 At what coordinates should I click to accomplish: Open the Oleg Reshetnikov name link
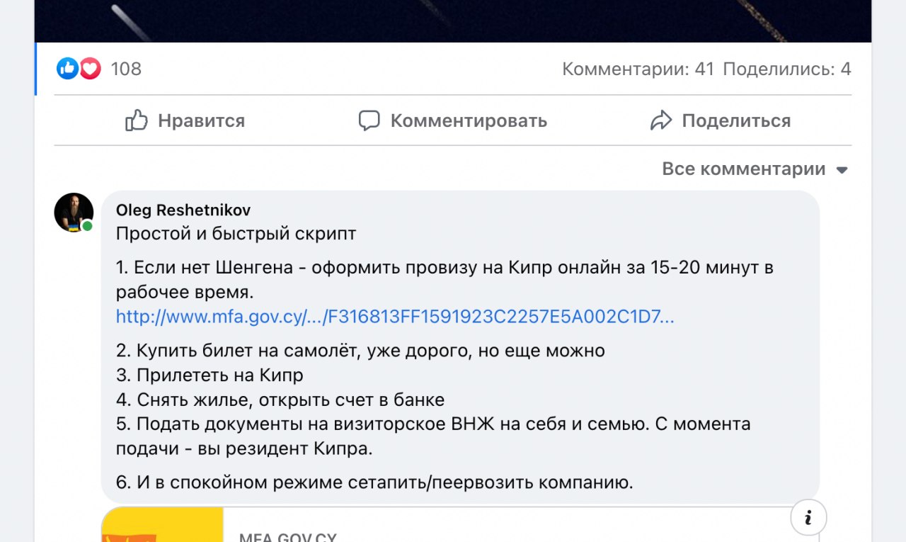pyautogui.click(x=183, y=210)
